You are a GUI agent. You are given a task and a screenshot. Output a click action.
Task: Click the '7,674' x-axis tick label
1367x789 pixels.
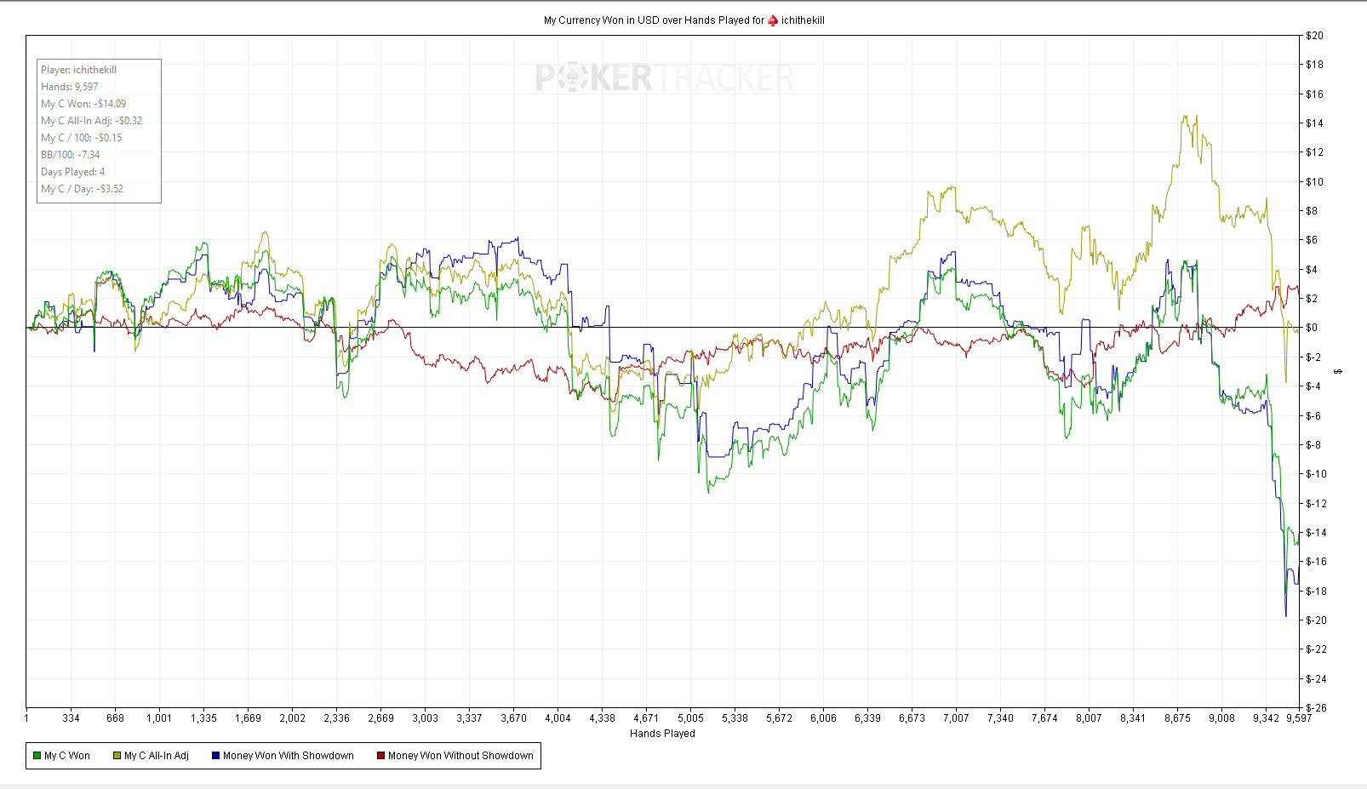coord(1044,718)
